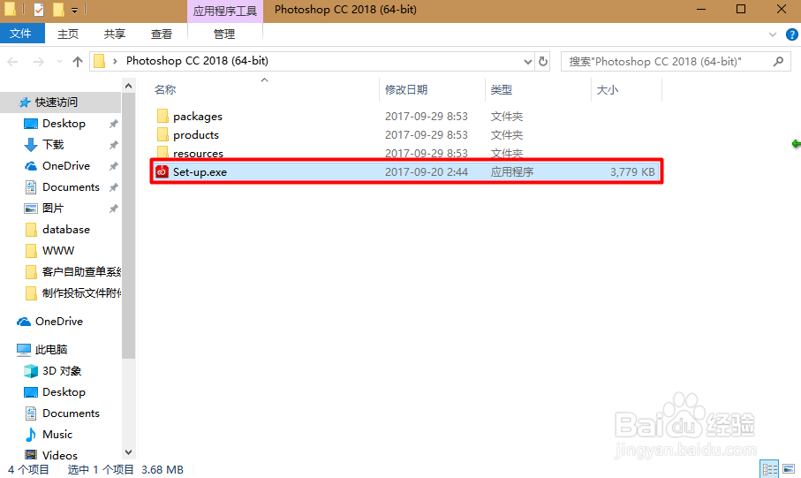This screenshot has height=478, width=801.
Task: Click the Set-up.exe Adobe installer icon
Action: coord(162,171)
